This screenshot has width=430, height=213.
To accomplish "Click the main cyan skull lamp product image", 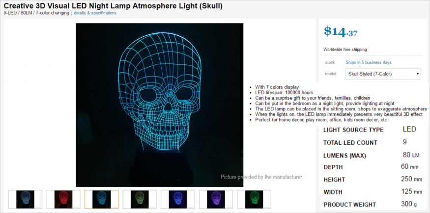I will click(160, 105).
